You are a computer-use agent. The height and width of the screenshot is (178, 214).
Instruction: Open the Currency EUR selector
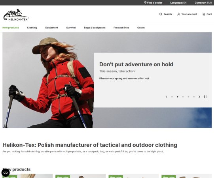[203, 3]
